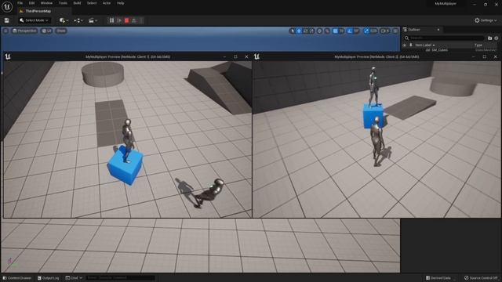Sort the Outliner by Item Label
Image resolution: width=502 pixels, height=282 pixels.
425,45
